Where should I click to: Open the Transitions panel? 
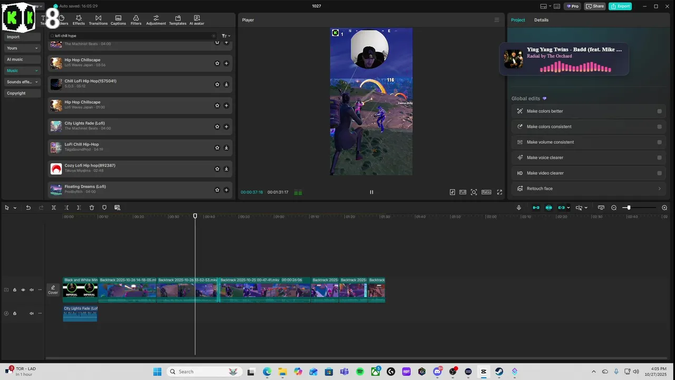98,20
